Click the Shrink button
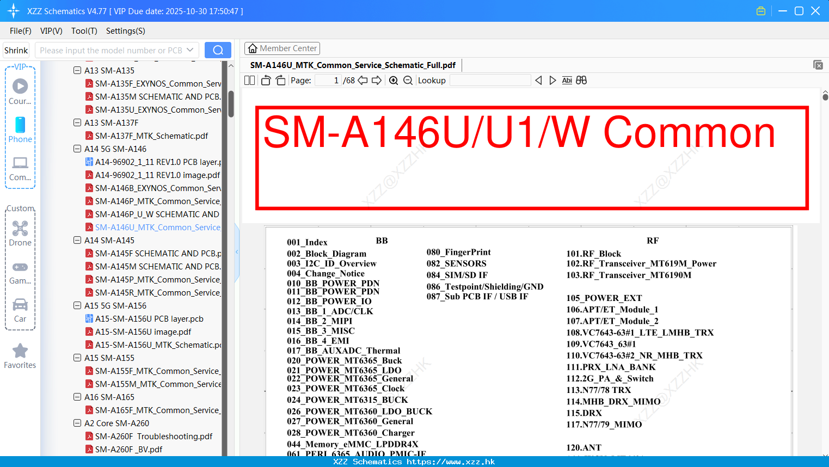 click(16, 50)
